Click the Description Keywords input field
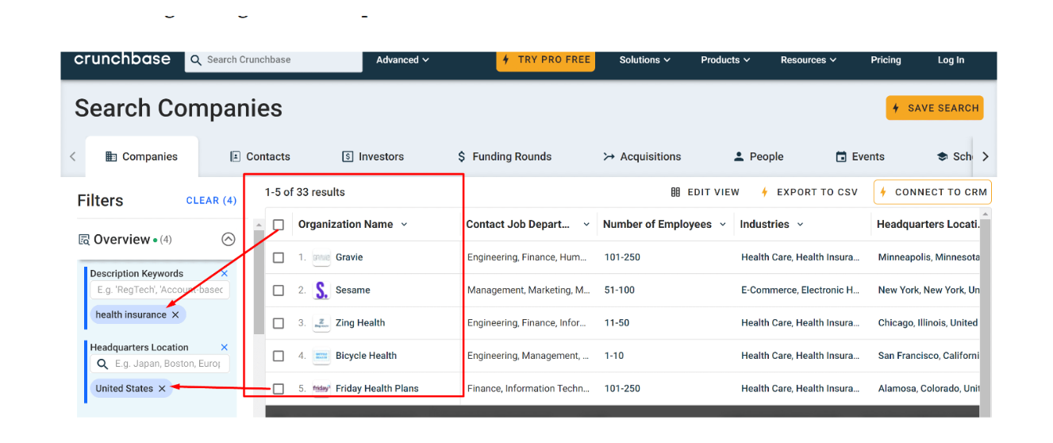The width and height of the screenshot is (1053, 443). 159,291
